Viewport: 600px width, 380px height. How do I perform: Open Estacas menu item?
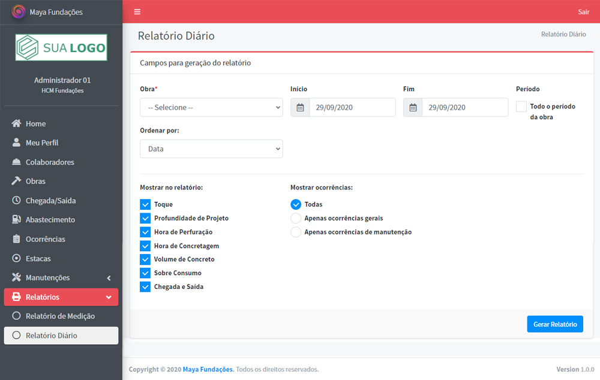pos(61,258)
